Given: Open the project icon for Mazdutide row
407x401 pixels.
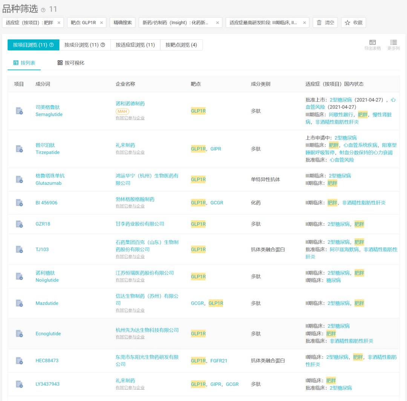Looking at the screenshot, I should point(19,303).
